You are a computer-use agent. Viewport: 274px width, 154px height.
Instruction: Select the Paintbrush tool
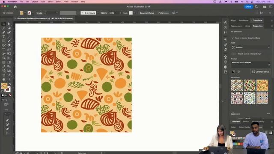9,41
